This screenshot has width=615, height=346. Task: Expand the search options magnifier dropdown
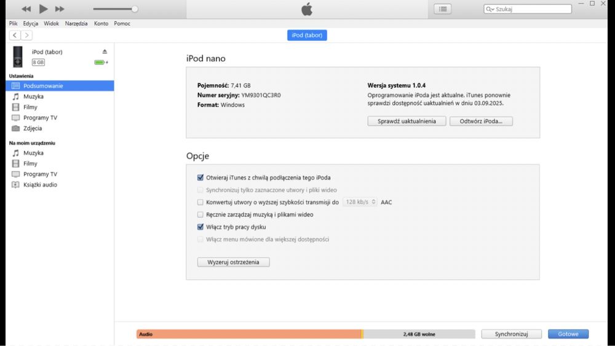[490, 9]
